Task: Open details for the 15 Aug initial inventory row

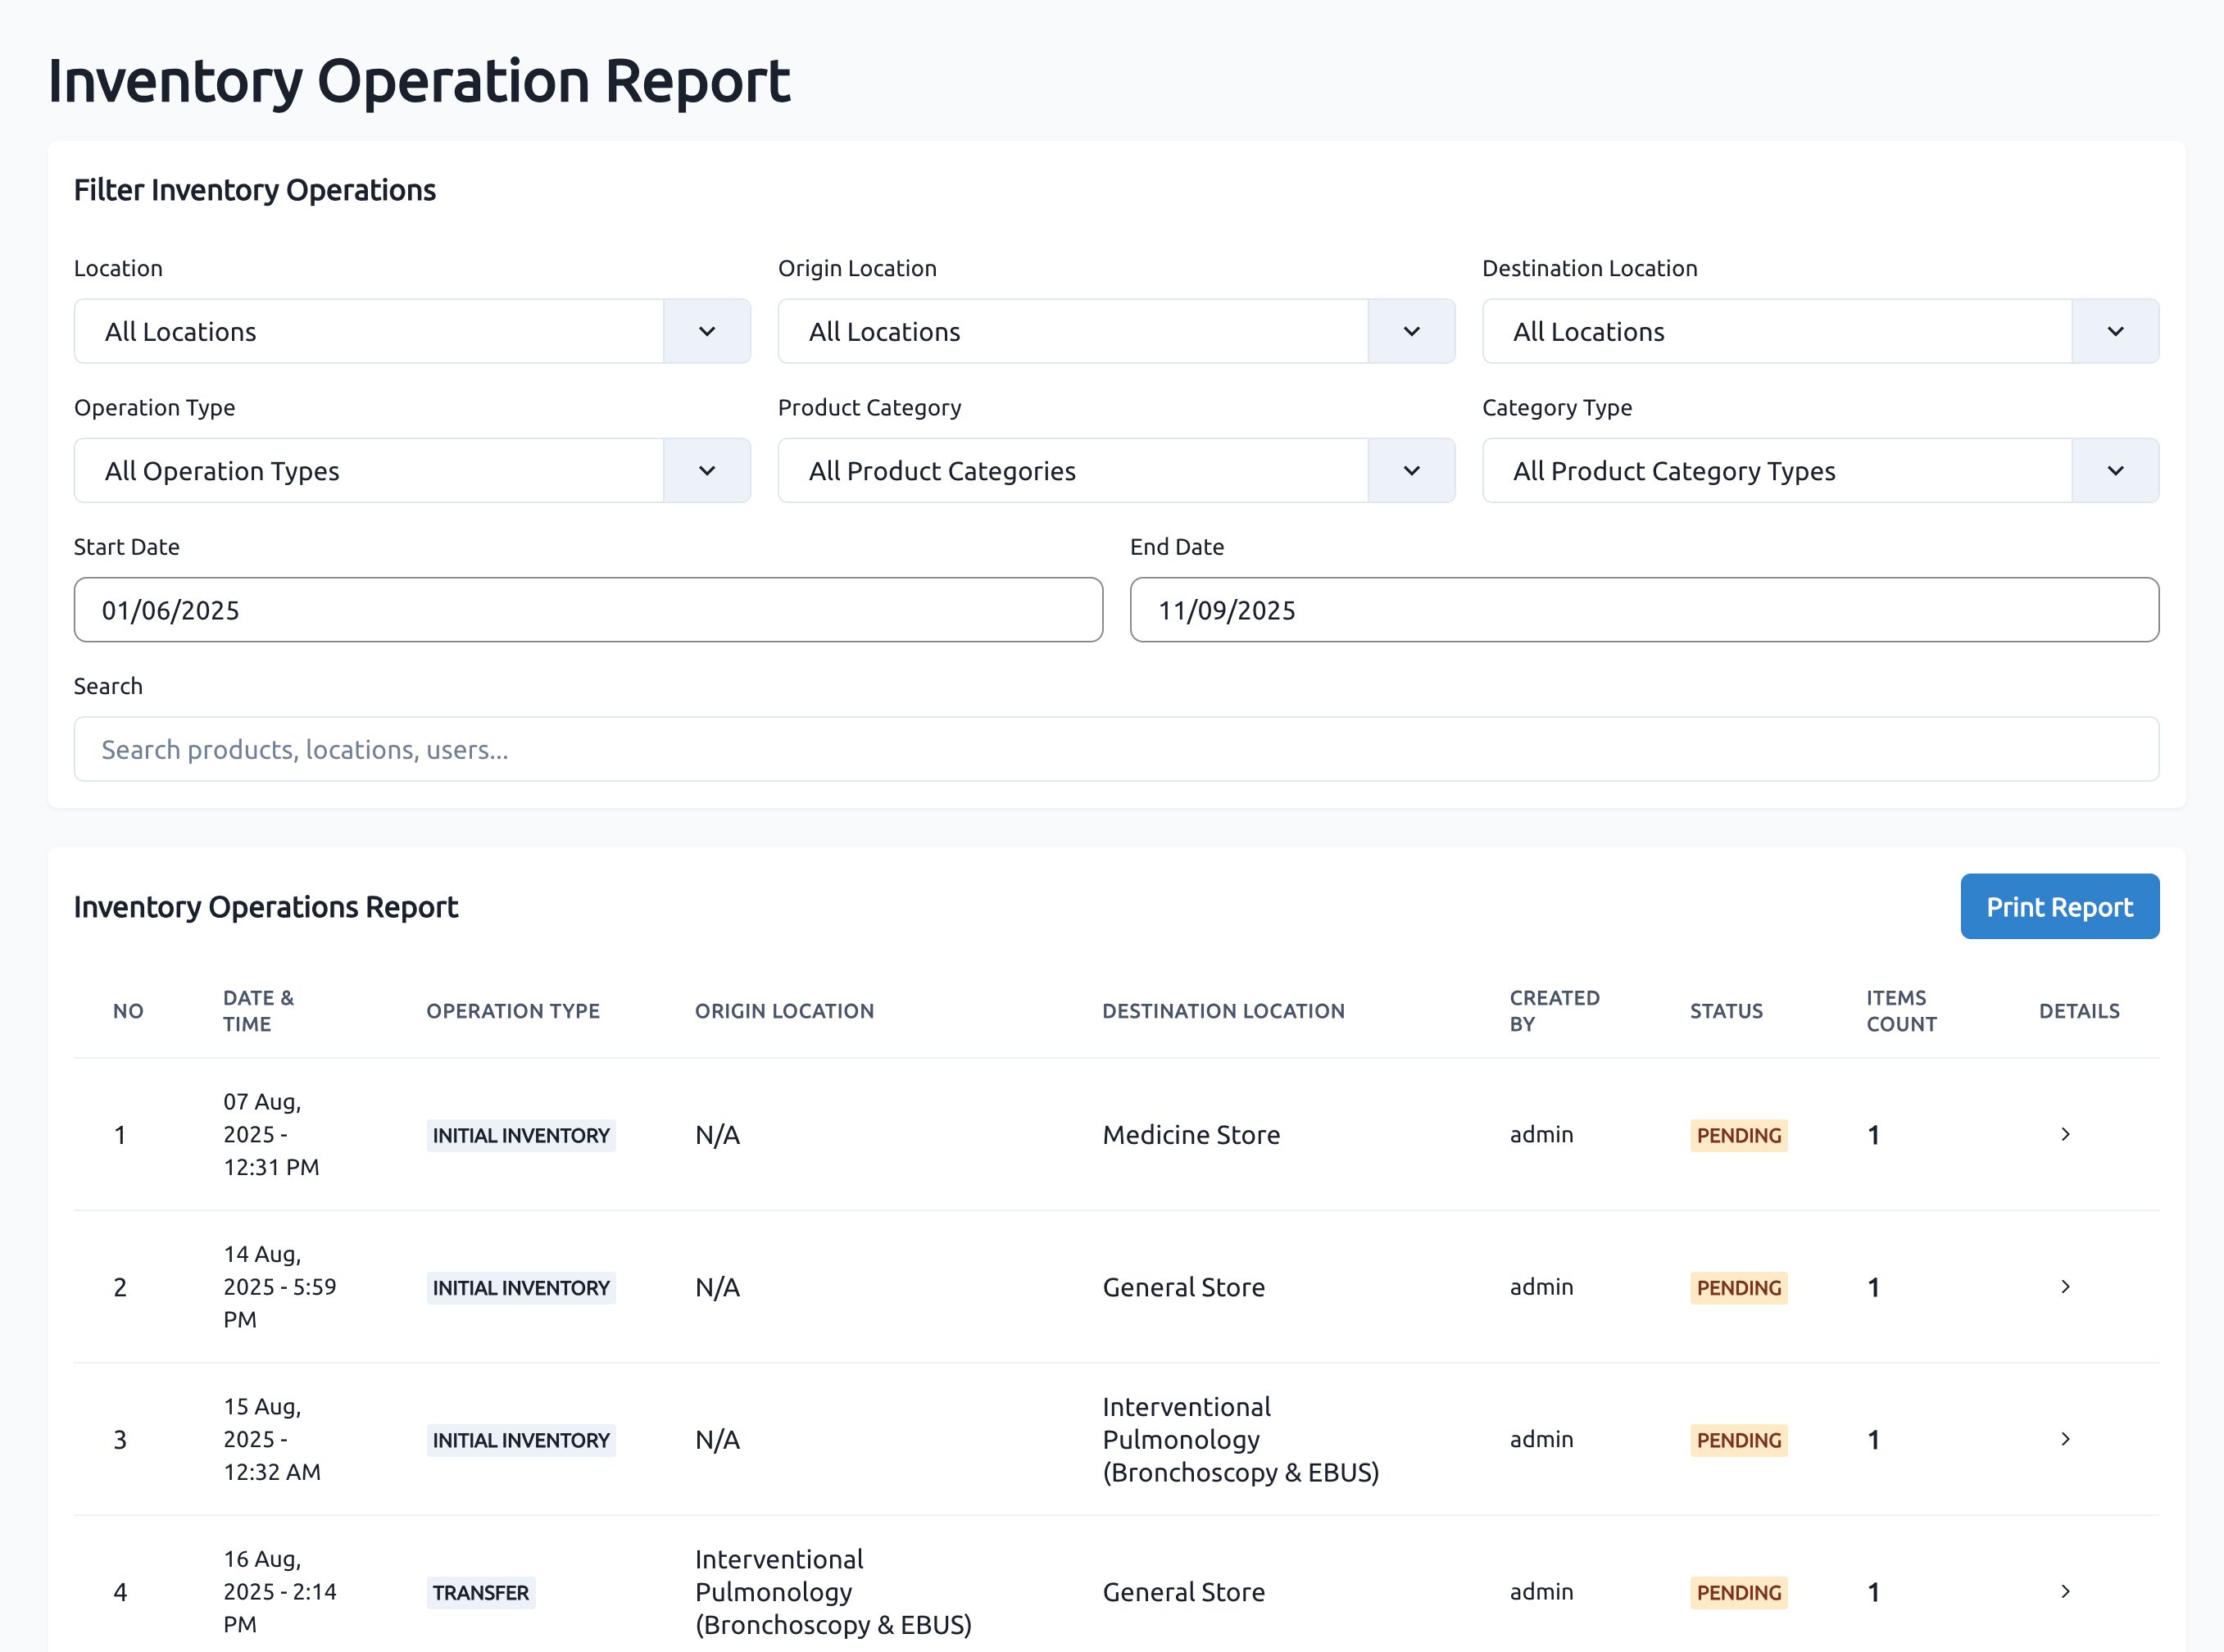Action: pos(2065,1439)
